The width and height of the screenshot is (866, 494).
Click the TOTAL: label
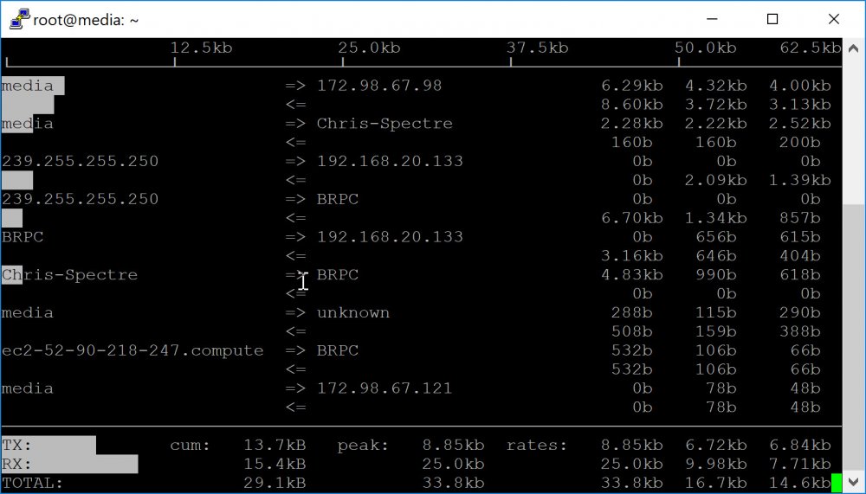tap(33, 483)
